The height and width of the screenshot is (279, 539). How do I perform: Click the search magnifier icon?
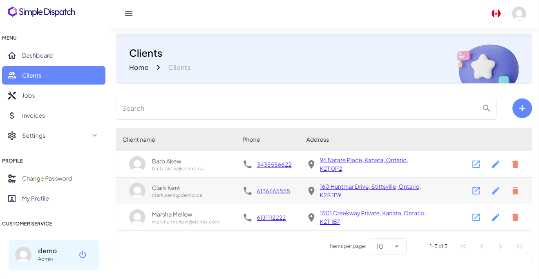tap(486, 108)
